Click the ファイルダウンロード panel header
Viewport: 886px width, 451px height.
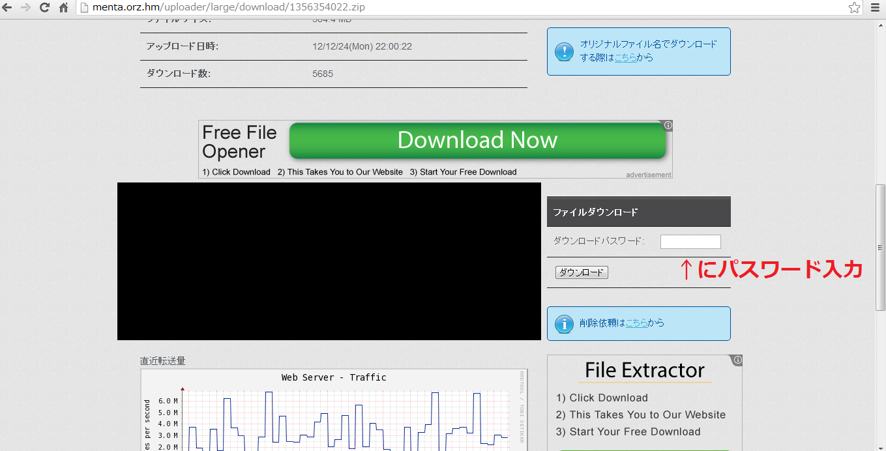tap(639, 212)
